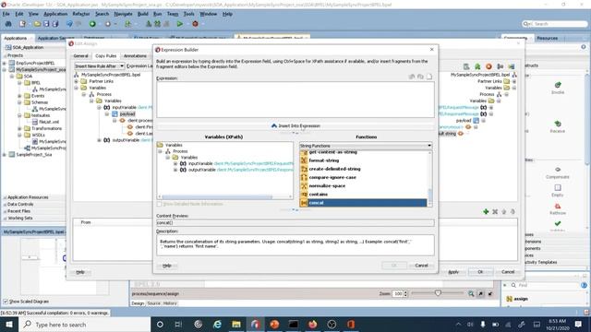Click the zoom slider handle in editor
Viewport: 591px width, 332px height.
(x=438, y=293)
